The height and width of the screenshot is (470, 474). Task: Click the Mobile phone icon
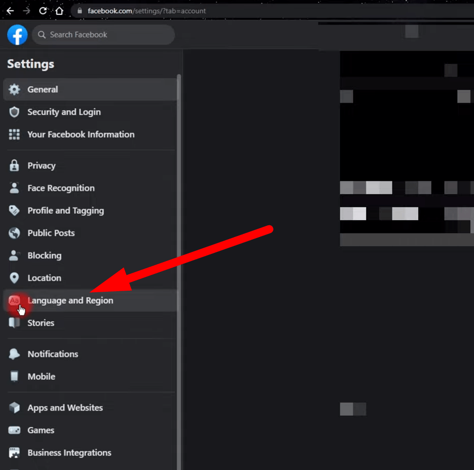(x=14, y=377)
